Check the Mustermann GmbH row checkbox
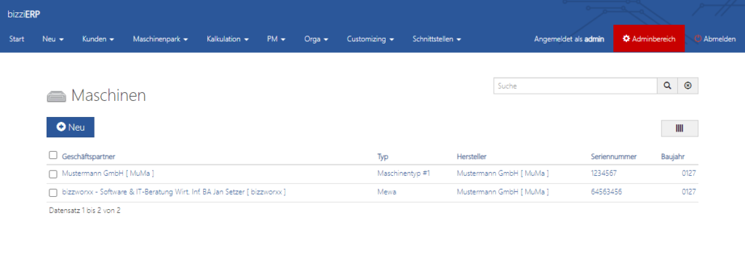 tap(52, 174)
